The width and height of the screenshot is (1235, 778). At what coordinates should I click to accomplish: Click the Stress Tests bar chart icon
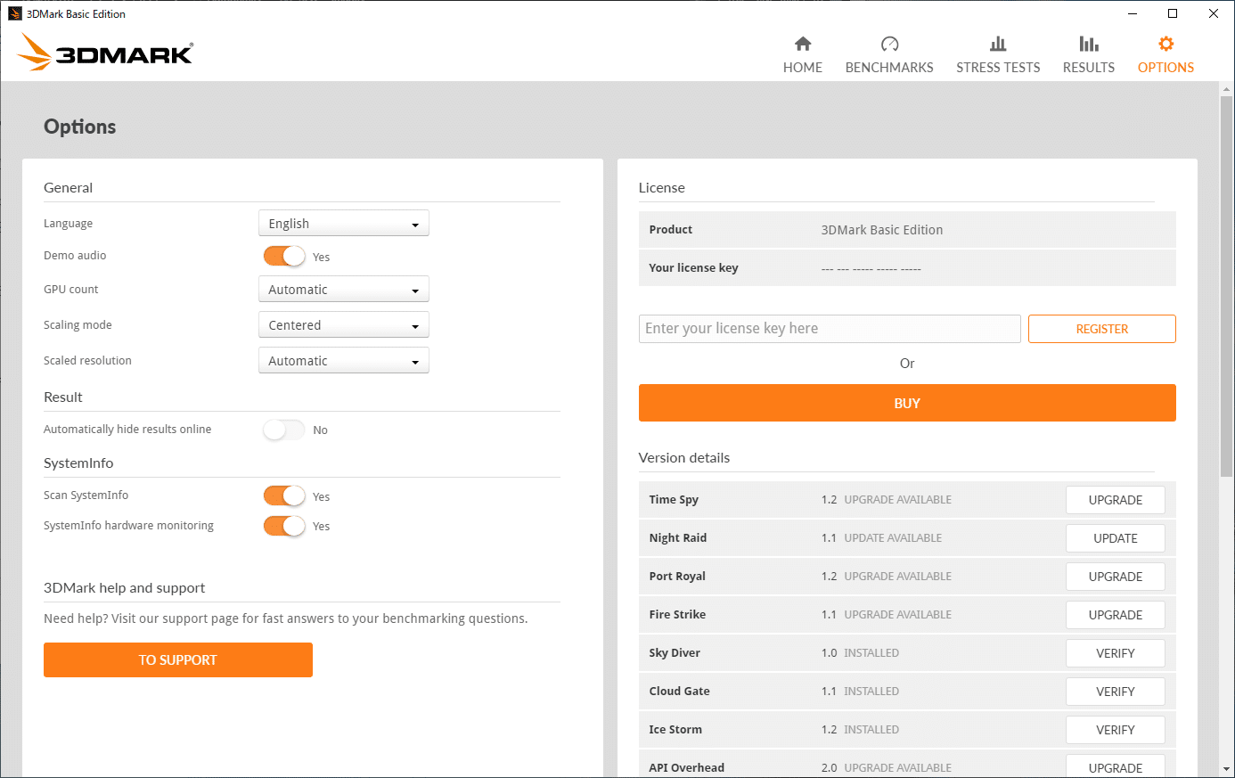998,44
